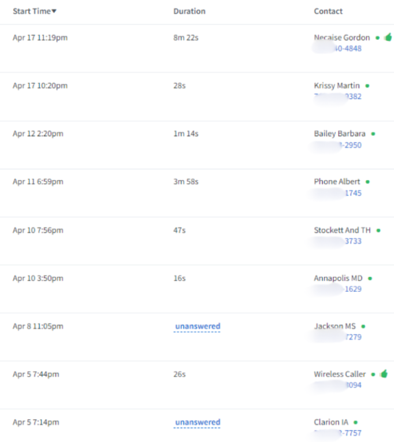Toggle the Start Time sort arrow
Viewport: 394px width, 442px height.
[x=54, y=12]
